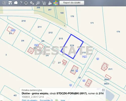Click parcel label 207 on map
This screenshot has height=101, width=126.
50,10
